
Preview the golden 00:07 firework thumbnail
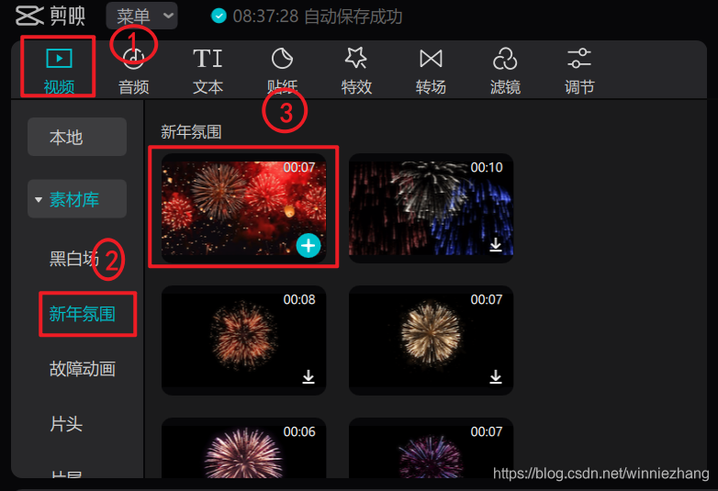tap(431, 340)
